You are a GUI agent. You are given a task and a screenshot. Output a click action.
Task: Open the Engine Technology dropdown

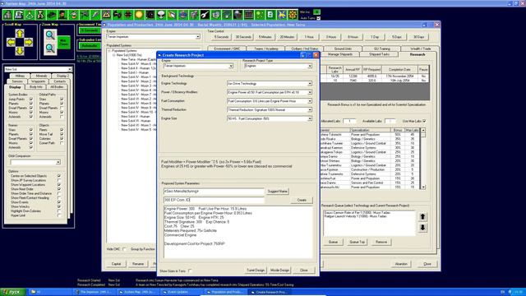[310, 84]
